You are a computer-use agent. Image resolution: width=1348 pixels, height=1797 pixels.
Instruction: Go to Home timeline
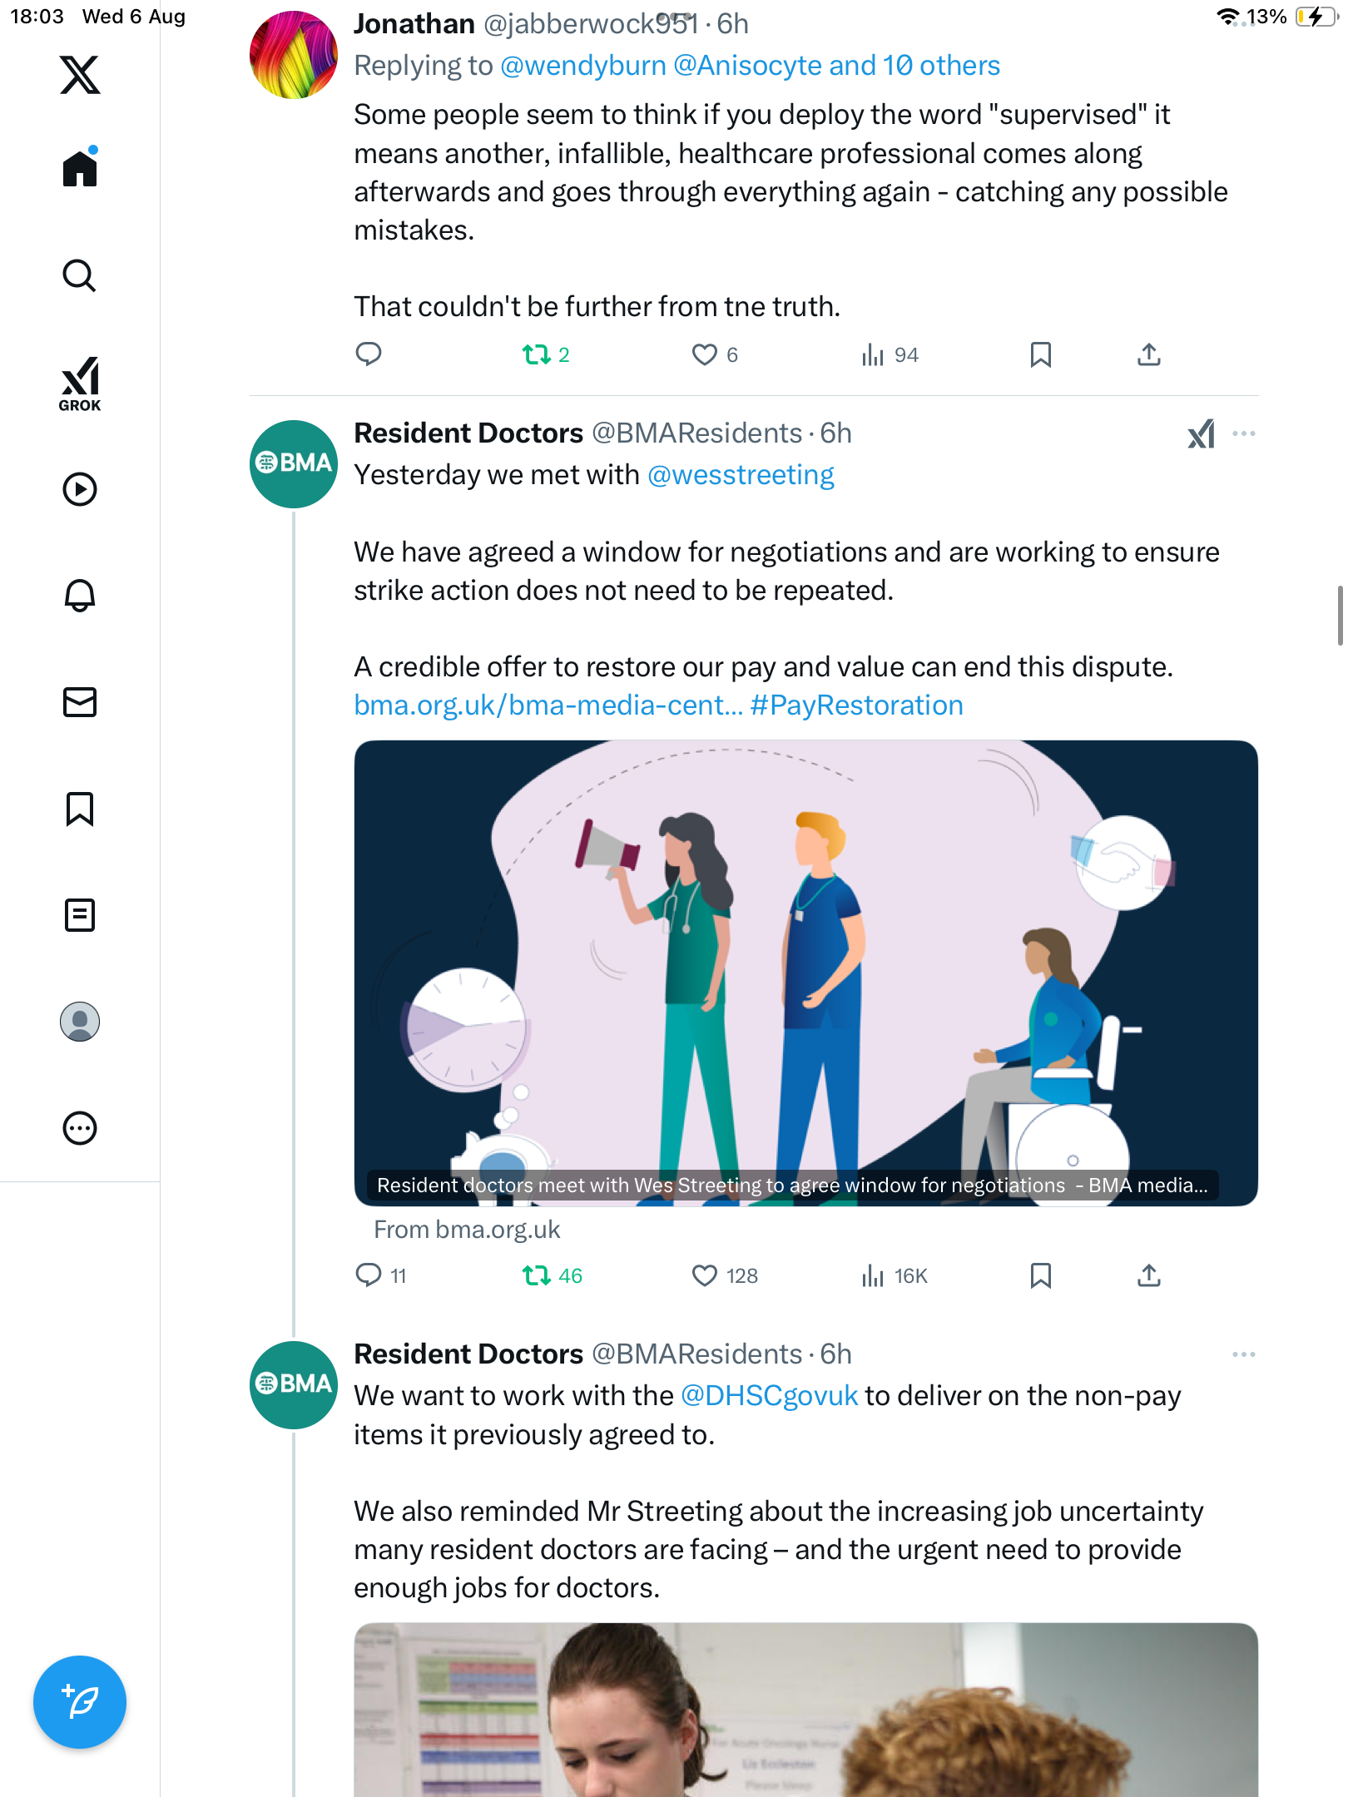[x=80, y=169]
